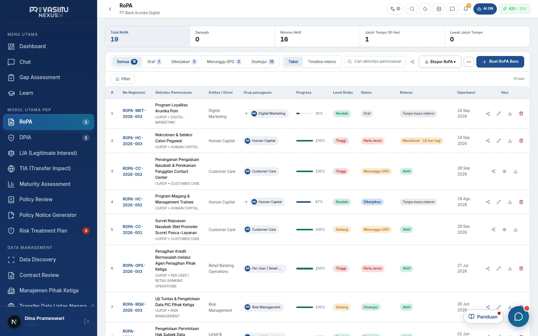Image resolution: width=538 pixels, height=336 pixels.
Task: Select the Draf tab
Action: 154,62
